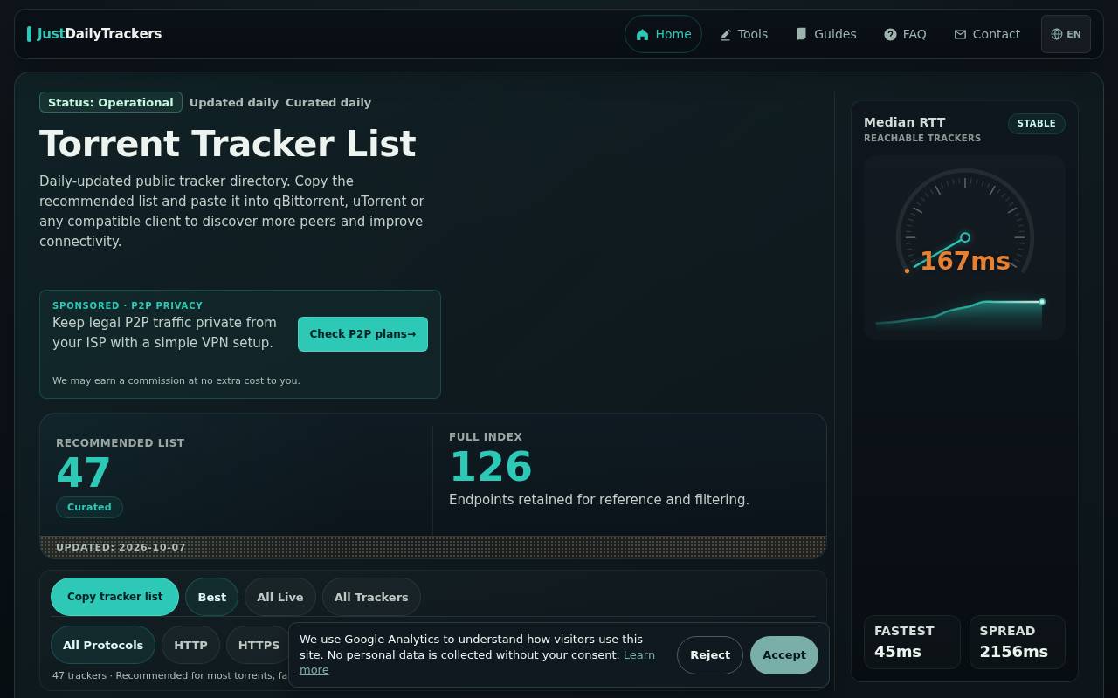Image resolution: width=1118 pixels, height=698 pixels.
Task: Open the Tools nav item
Action: tap(743, 34)
